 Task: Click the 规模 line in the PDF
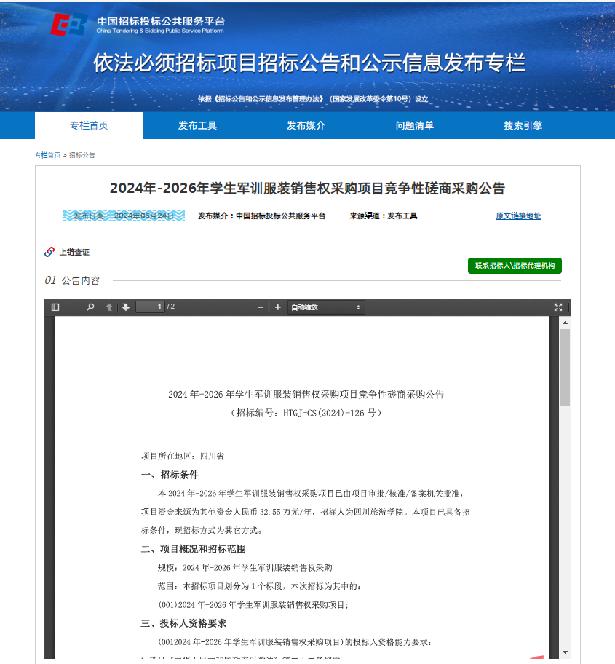[x=245, y=568]
